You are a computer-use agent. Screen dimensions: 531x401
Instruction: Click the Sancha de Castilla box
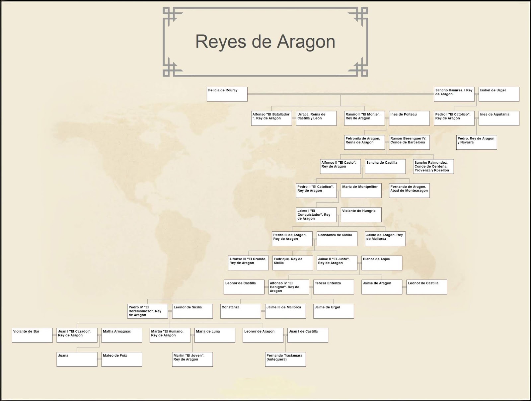(x=385, y=166)
